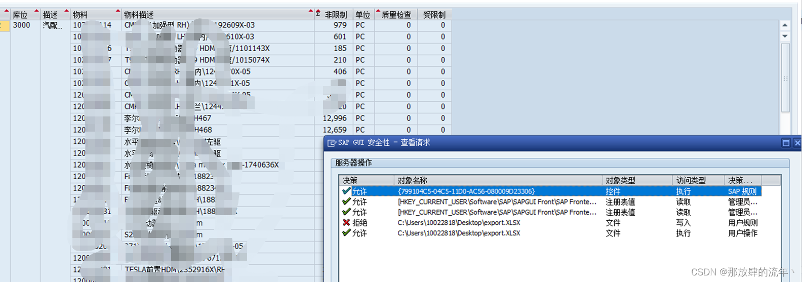Click 执行 in the 控件 row
This screenshot has height=282, width=802.
point(683,191)
